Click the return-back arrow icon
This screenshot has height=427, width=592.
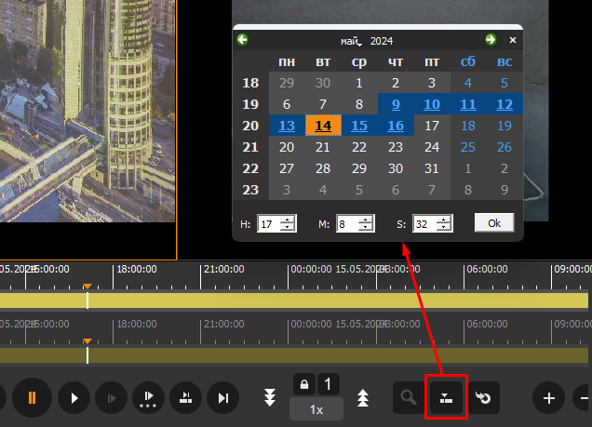tap(484, 398)
